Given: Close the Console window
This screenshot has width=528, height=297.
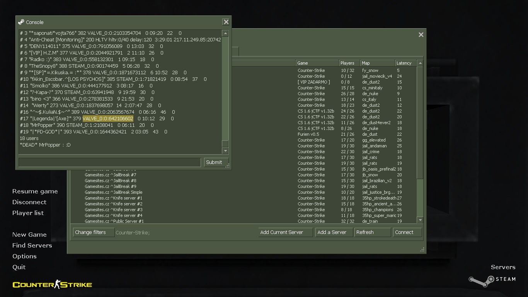Looking at the screenshot, I should click(226, 22).
